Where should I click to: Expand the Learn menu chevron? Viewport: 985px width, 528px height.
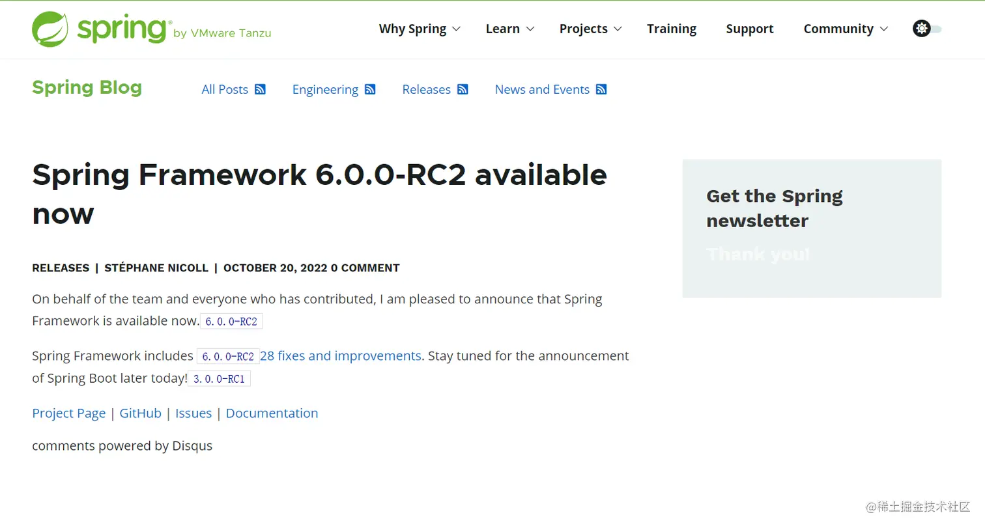click(530, 29)
